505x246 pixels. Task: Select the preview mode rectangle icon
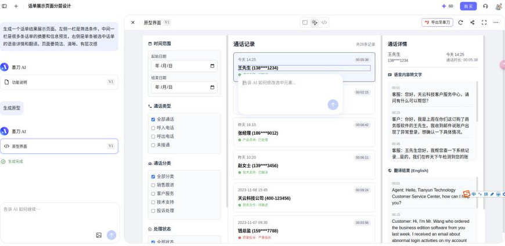point(305,23)
